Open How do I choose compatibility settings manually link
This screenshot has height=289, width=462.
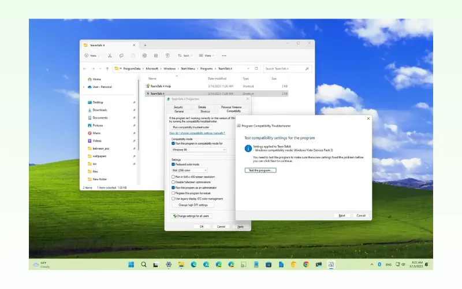pyautogui.click(x=197, y=134)
